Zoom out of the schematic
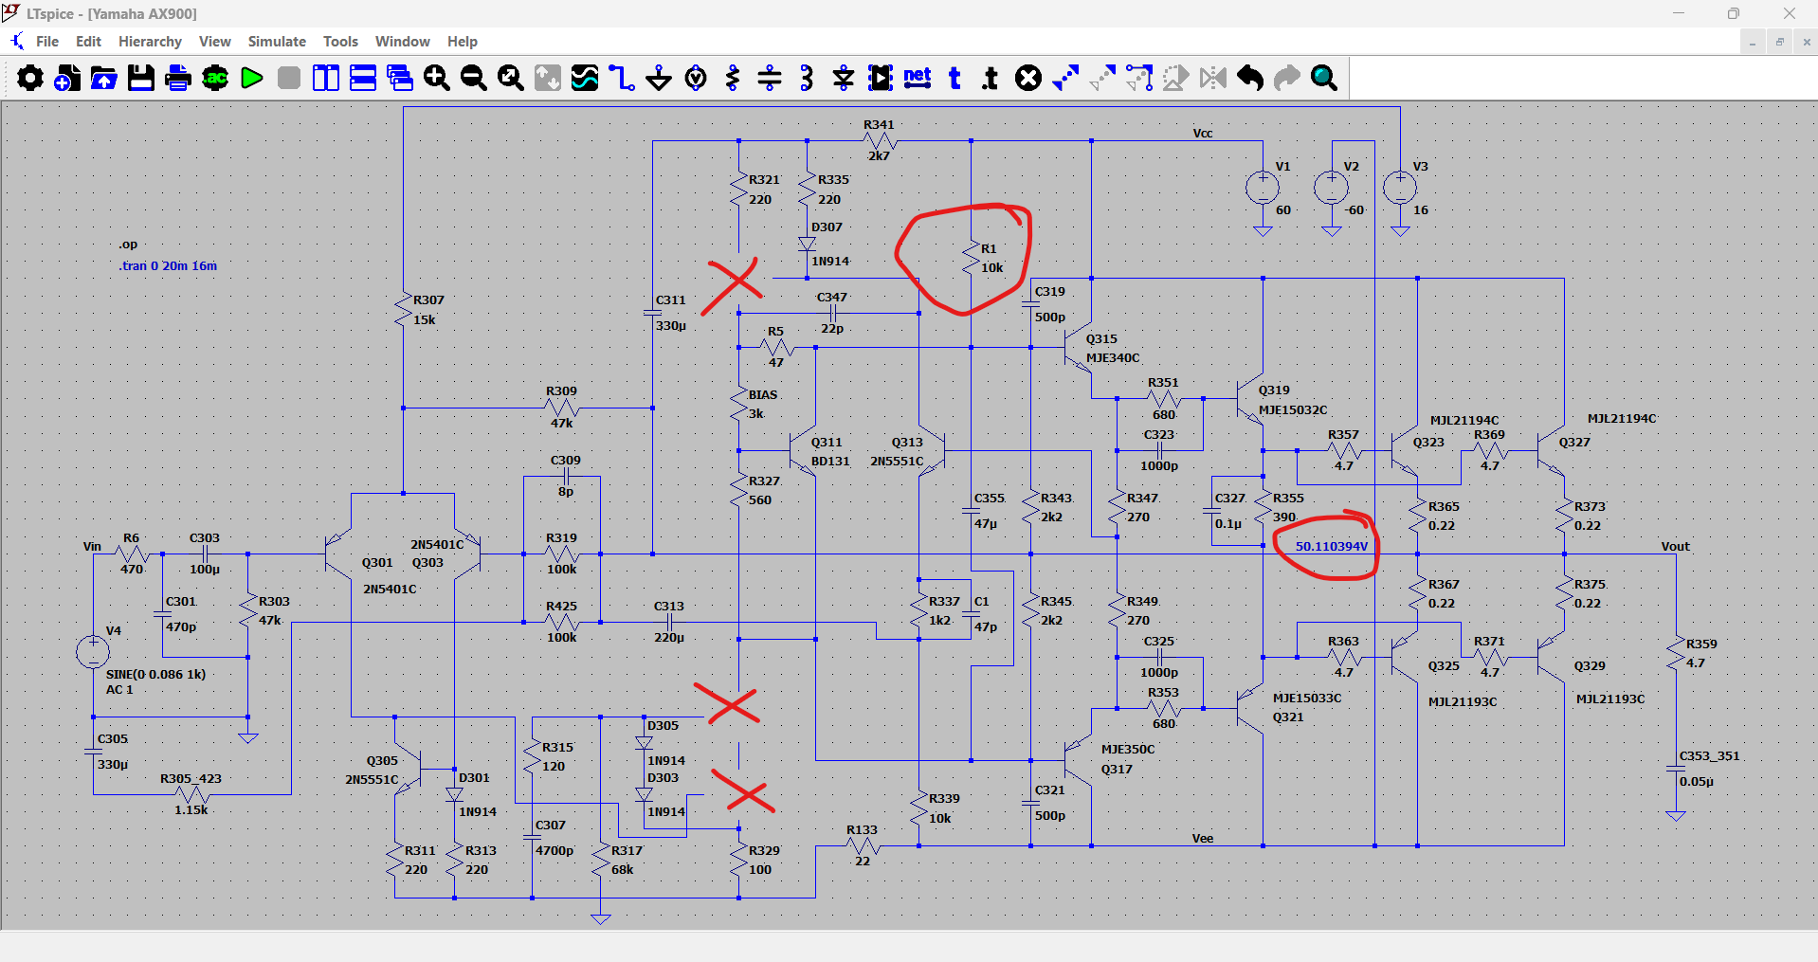The image size is (1818, 962). pos(474,78)
